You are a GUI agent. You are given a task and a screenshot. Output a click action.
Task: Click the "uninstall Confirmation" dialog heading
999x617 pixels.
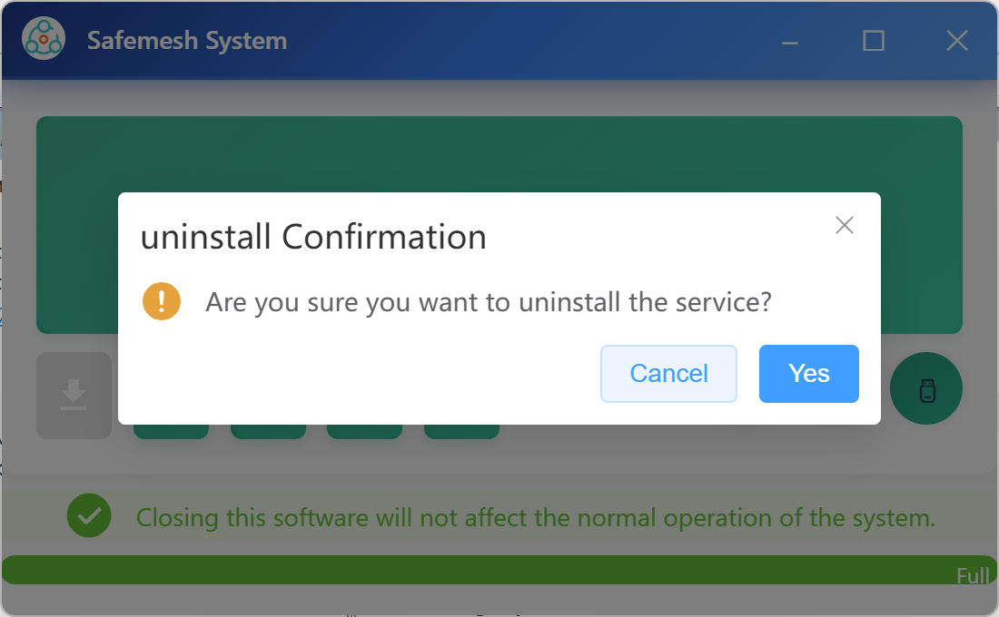(x=313, y=238)
